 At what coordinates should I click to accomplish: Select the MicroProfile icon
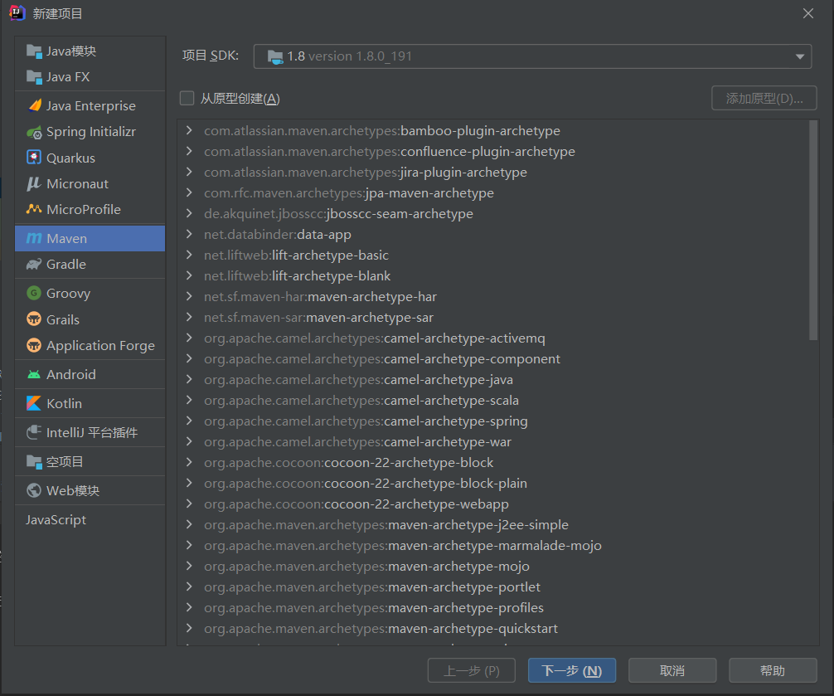(x=34, y=209)
